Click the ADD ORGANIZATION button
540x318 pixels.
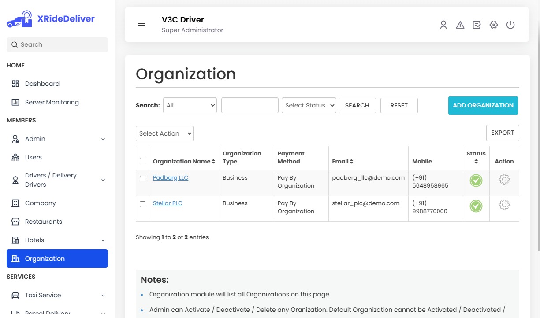point(483,105)
